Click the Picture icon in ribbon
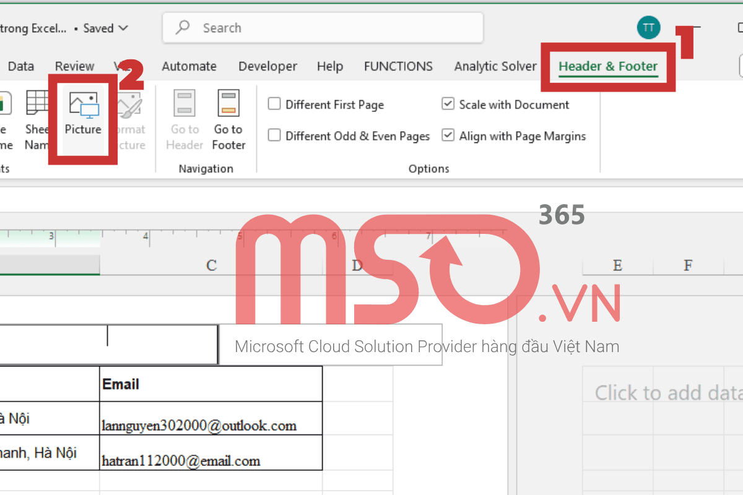 tap(83, 105)
